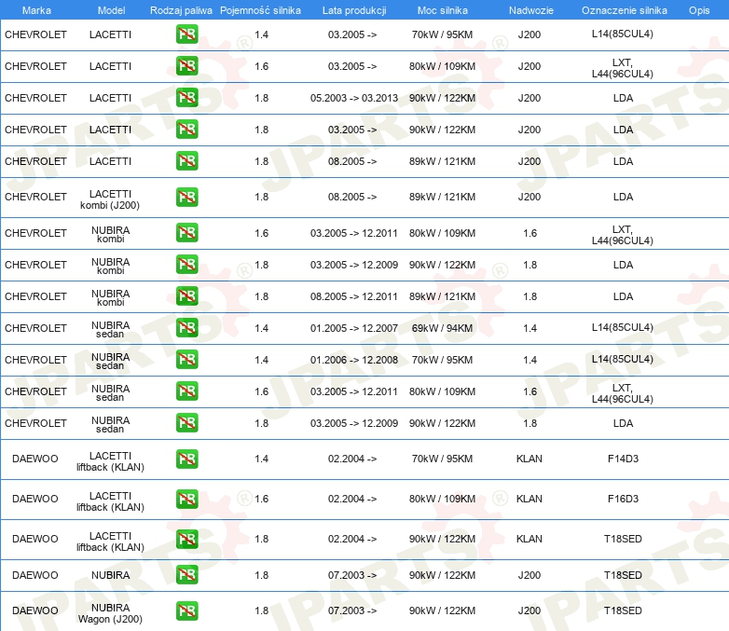Click the Oznaczenie silnika column header
729x631 pixels.
pos(624,10)
